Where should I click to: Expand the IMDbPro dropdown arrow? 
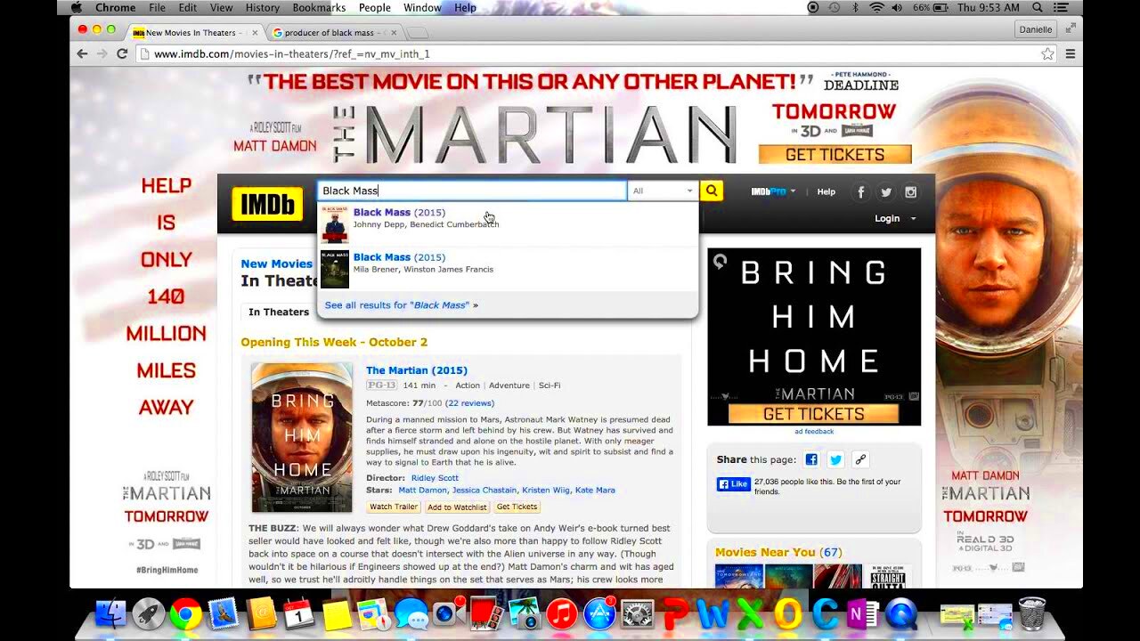(793, 191)
